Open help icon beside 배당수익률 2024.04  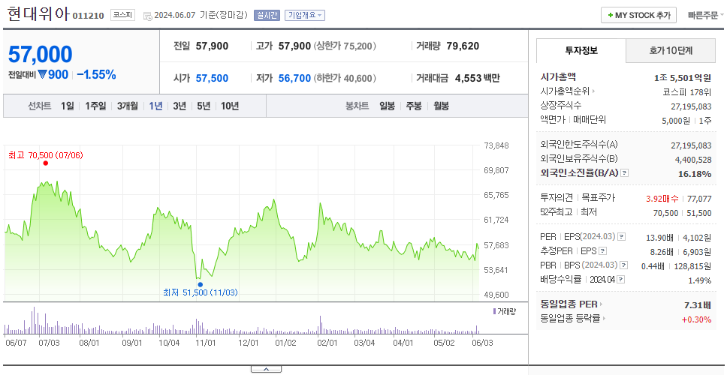tap(621, 280)
